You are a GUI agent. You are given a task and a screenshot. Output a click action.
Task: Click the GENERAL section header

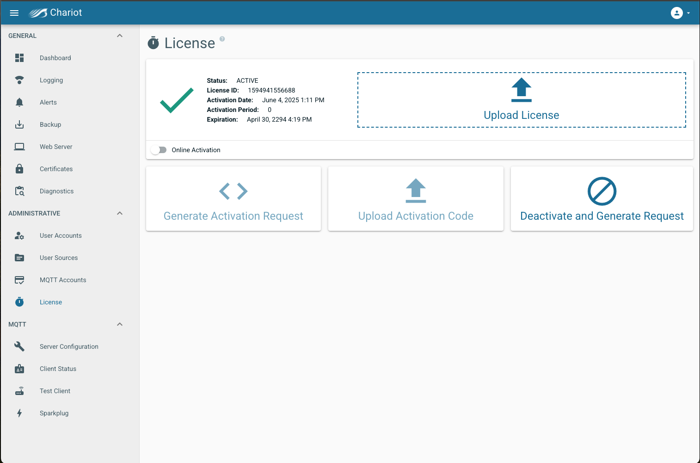[22, 36]
